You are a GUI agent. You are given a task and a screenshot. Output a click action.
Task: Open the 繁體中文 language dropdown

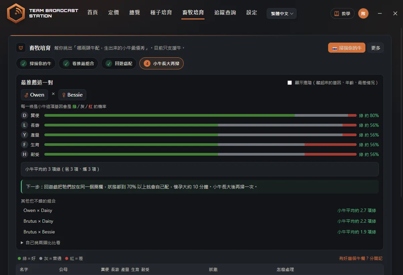click(281, 13)
